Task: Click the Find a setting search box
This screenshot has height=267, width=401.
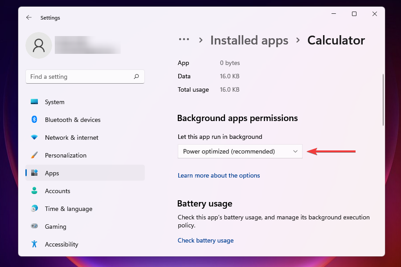Action: tap(80, 77)
